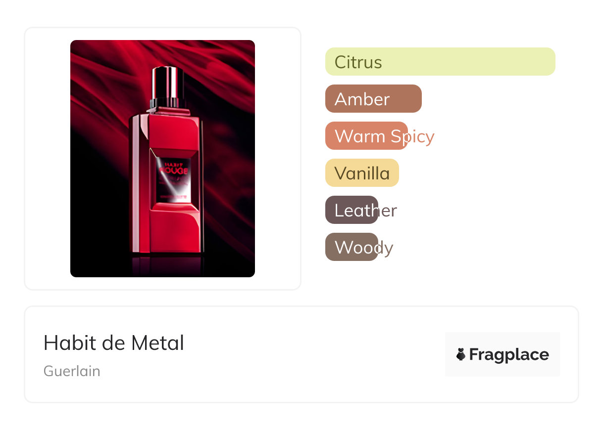The width and height of the screenshot is (603, 427).
Task: Select the Amber accord bar
Action: 373,99
